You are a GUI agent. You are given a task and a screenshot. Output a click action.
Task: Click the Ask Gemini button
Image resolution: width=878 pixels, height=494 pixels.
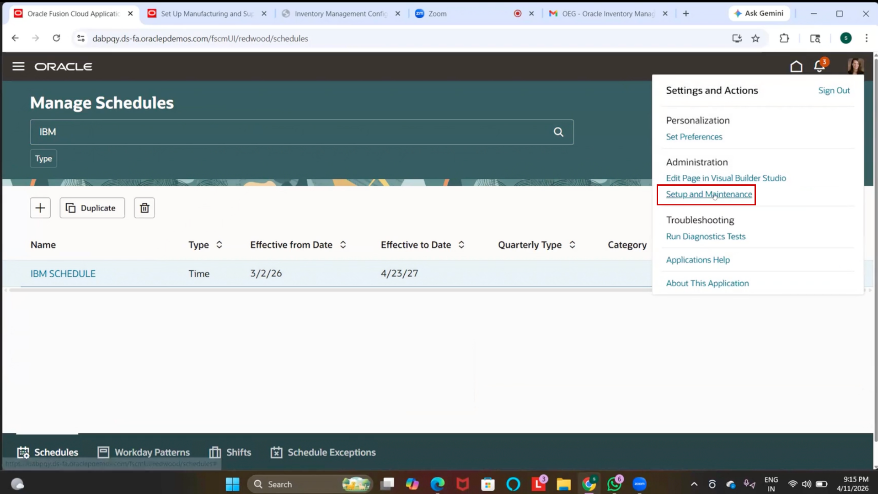[759, 13]
